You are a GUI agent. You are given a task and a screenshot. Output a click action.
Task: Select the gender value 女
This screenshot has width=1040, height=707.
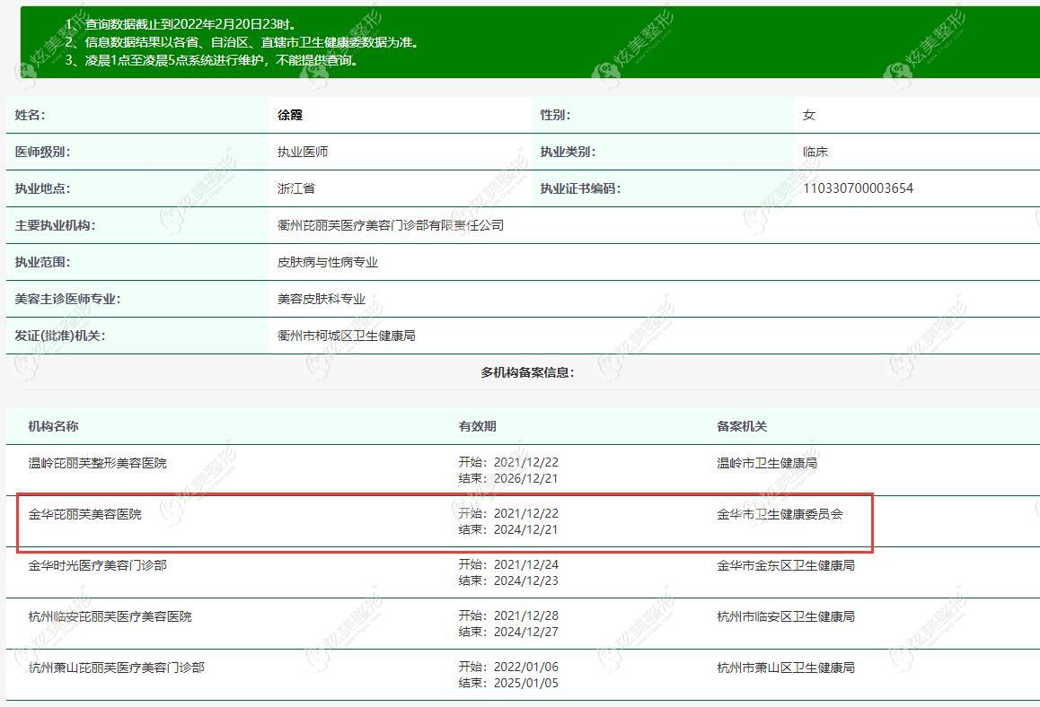(808, 116)
